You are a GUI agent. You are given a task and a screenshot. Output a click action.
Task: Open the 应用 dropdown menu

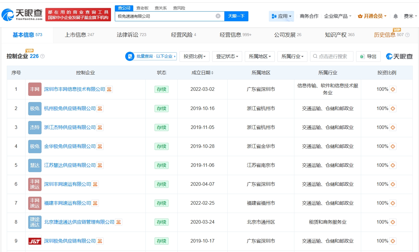point(281,16)
